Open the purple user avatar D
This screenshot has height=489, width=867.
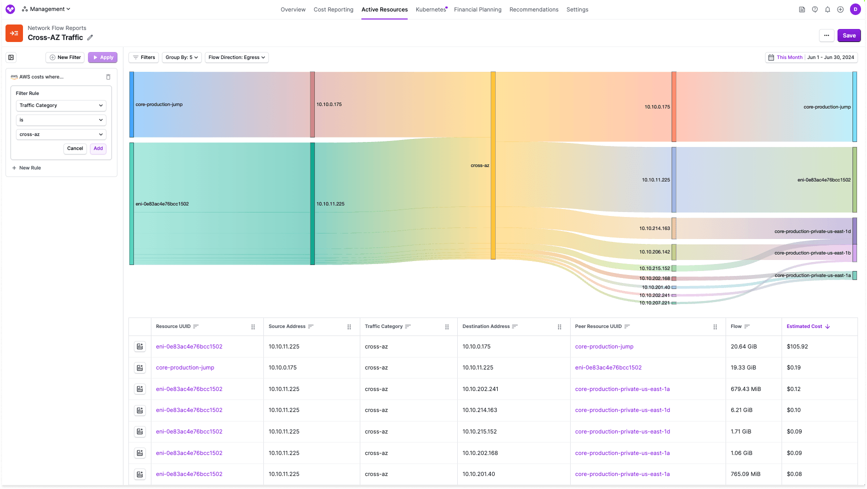tap(855, 9)
